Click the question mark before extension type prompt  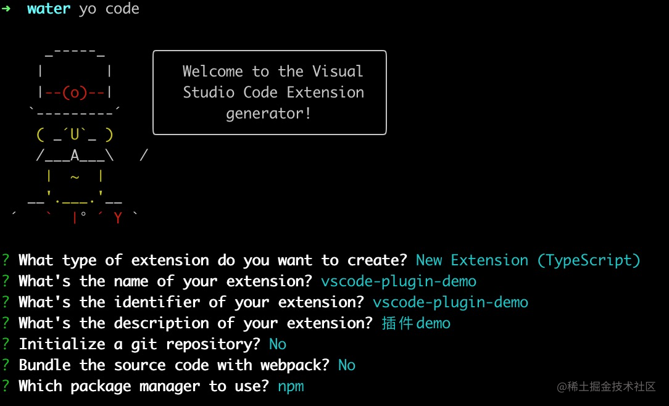point(6,260)
